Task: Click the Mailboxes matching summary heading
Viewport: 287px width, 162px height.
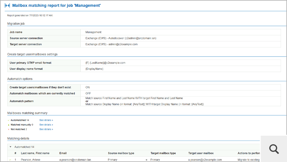Action: pos(27,113)
